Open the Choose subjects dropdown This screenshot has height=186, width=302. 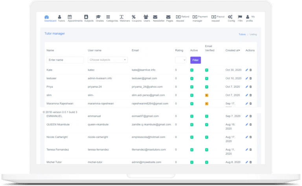[108, 60]
